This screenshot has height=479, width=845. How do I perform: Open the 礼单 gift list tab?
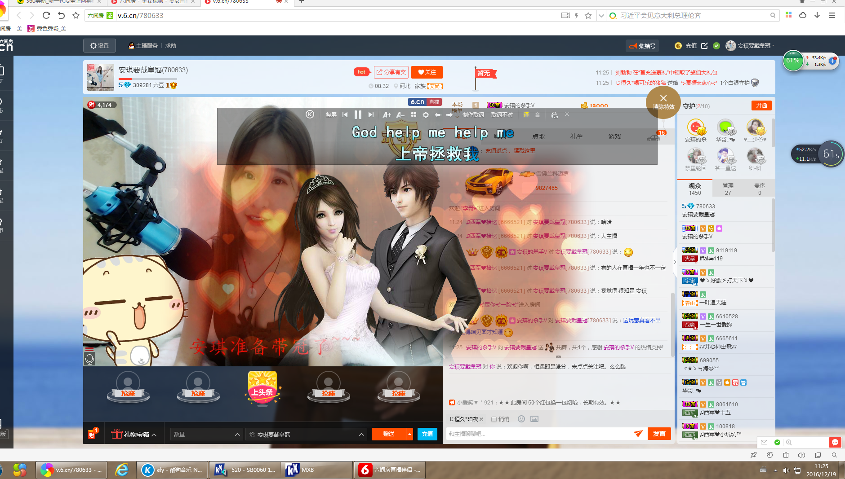pyautogui.click(x=577, y=136)
